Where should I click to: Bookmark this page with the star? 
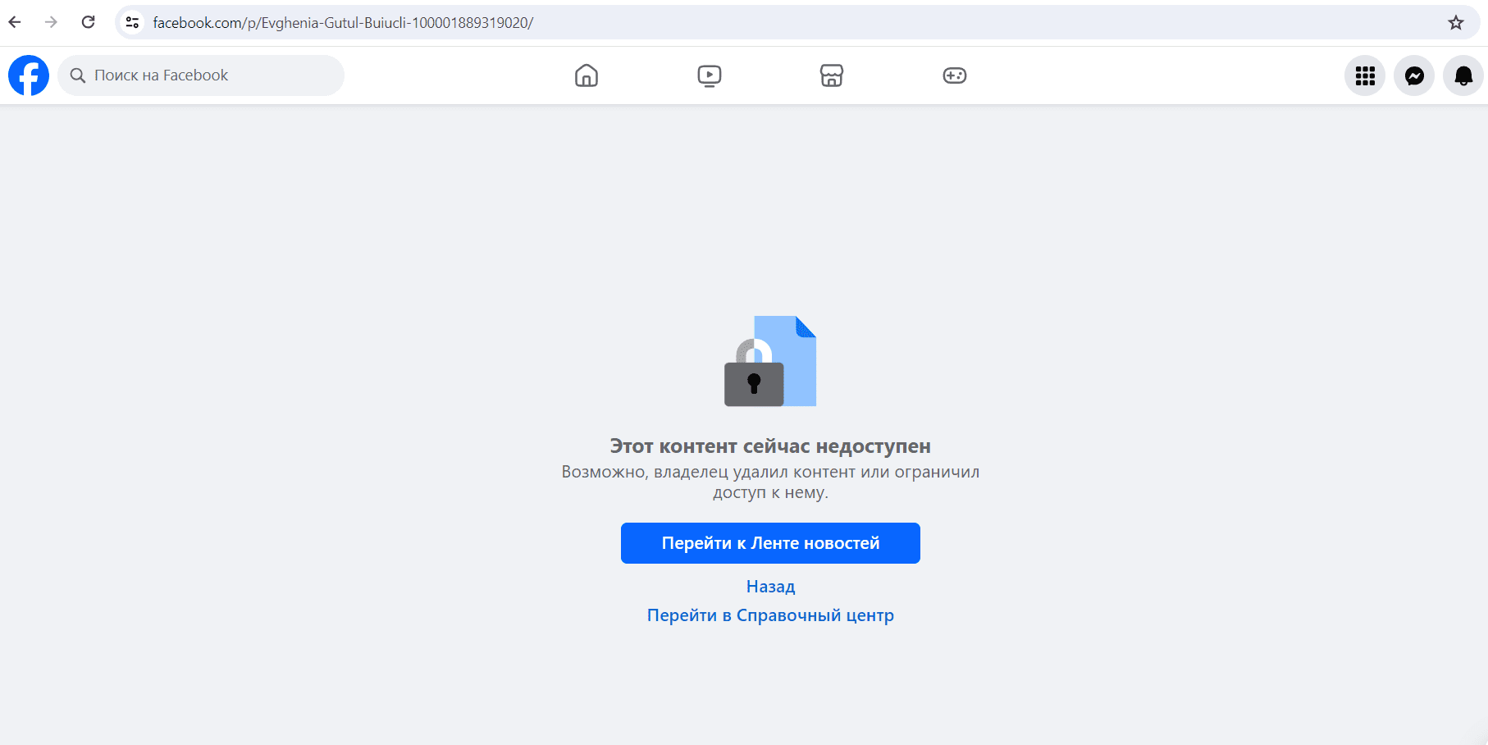click(x=1455, y=22)
